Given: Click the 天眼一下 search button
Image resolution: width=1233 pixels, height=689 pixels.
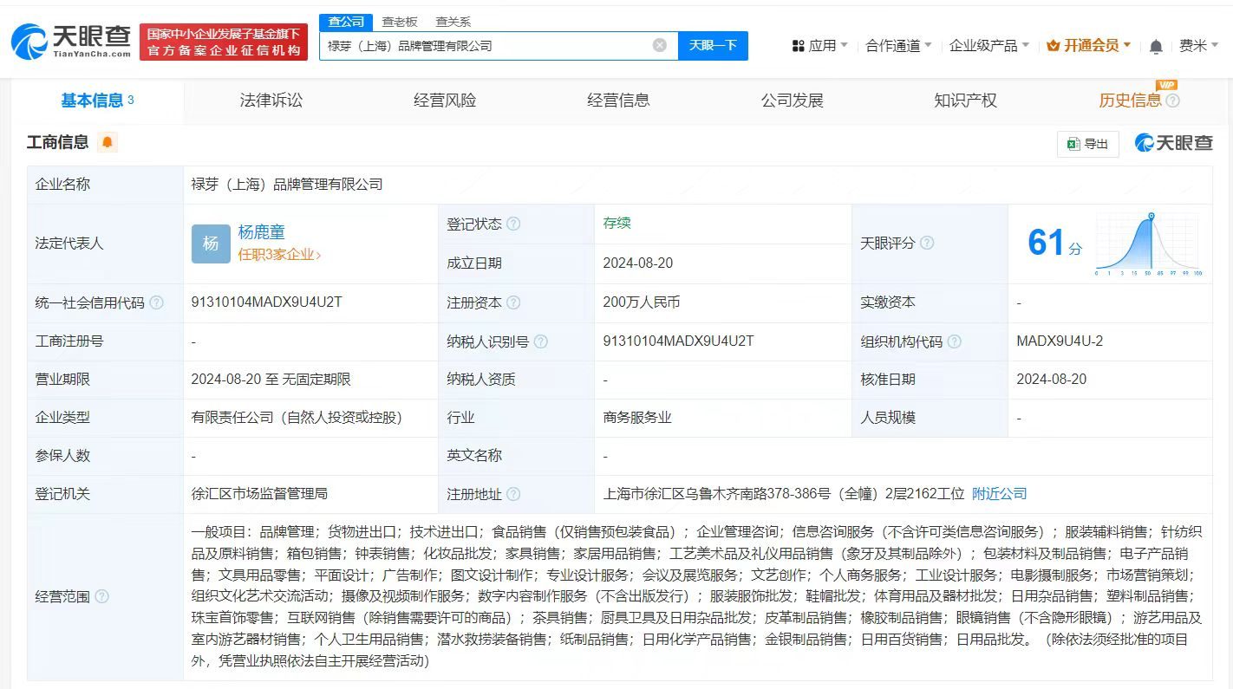Looking at the screenshot, I should 713,45.
